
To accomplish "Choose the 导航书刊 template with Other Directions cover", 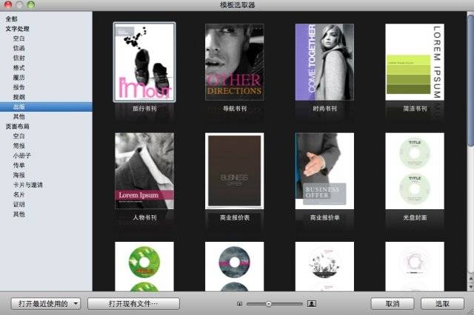I will (x=234, y=62).
